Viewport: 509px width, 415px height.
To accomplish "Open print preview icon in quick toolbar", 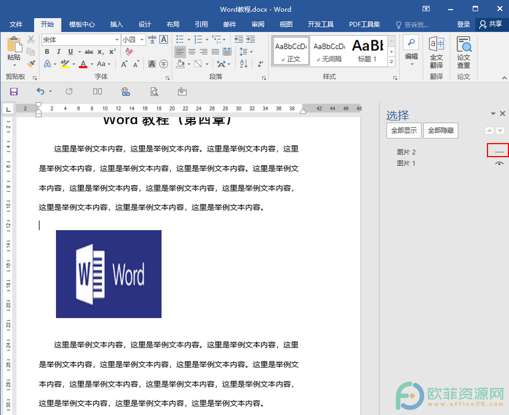I will (x=154, y=92).
